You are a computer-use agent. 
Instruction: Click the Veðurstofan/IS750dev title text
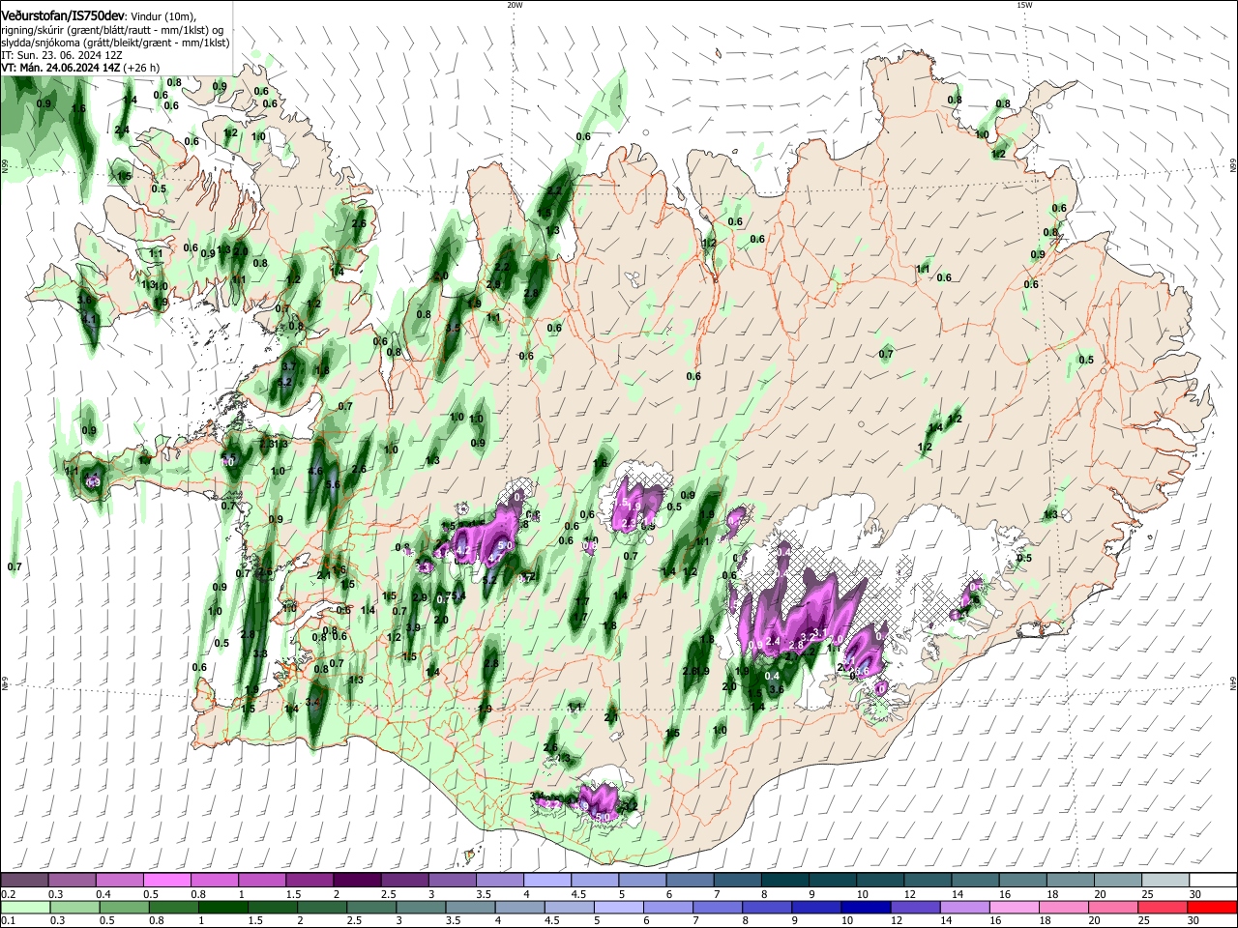point(63,16)
